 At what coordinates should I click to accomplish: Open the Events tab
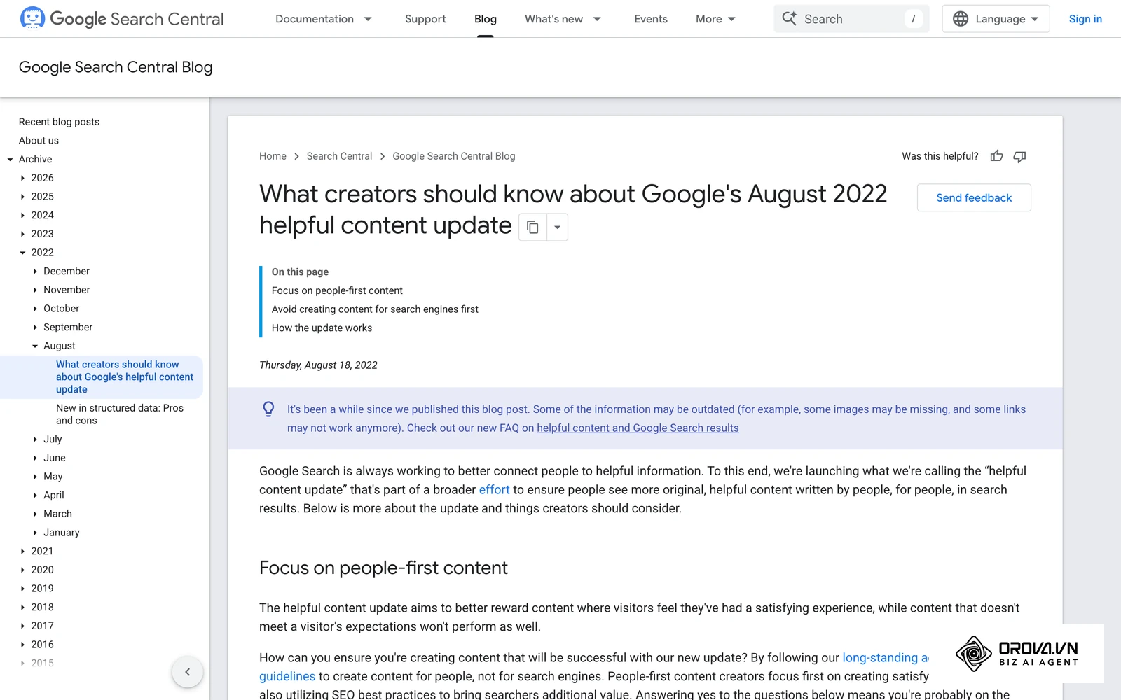coord(651,19)
